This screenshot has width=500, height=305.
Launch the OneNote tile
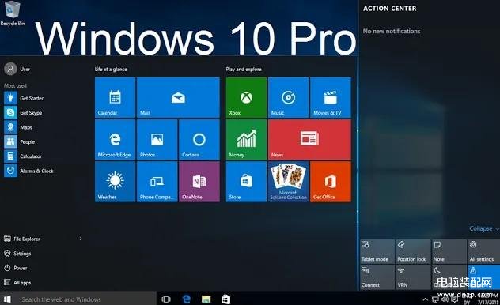point(199,182)
